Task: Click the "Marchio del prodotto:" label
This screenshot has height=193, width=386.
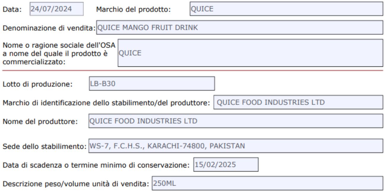Action: point(133,9)
